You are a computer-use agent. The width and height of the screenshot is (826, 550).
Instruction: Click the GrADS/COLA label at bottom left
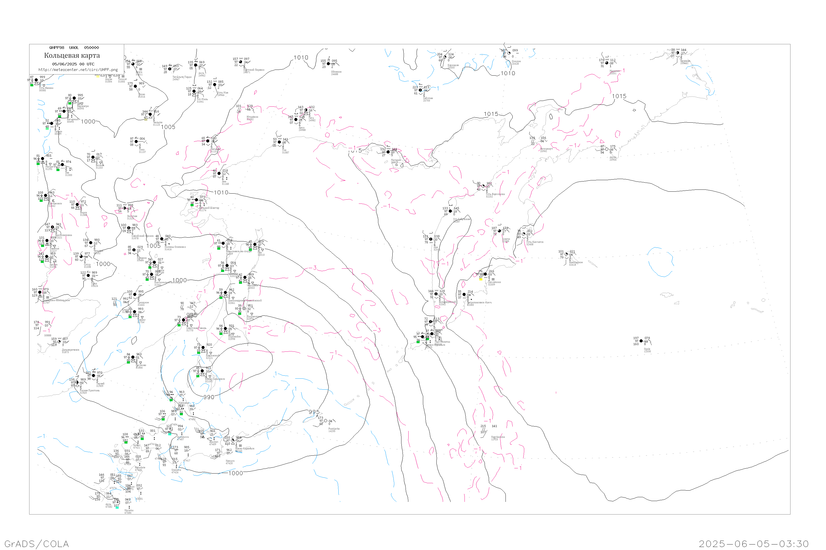[x=37, y=544]
